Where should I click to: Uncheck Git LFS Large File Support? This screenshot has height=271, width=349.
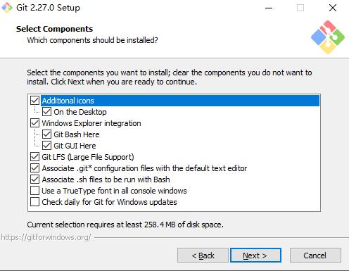[34, 157]
